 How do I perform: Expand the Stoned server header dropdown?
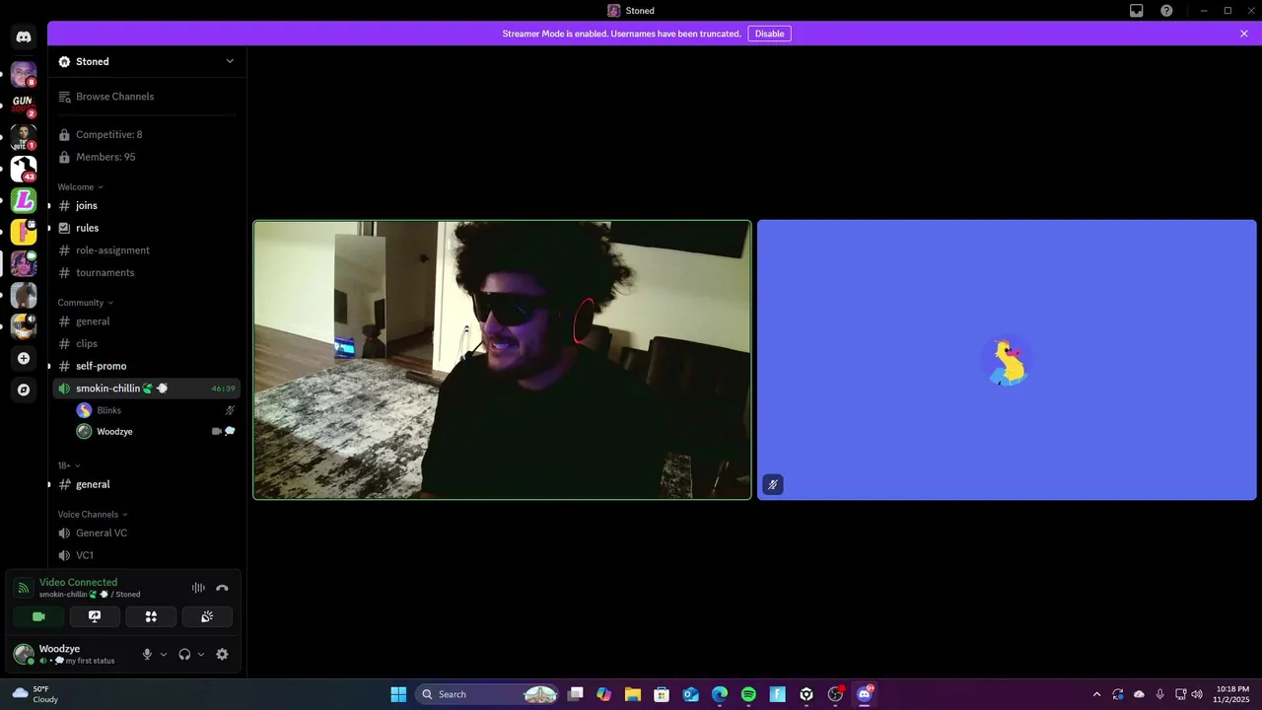[x=230, y=61]
